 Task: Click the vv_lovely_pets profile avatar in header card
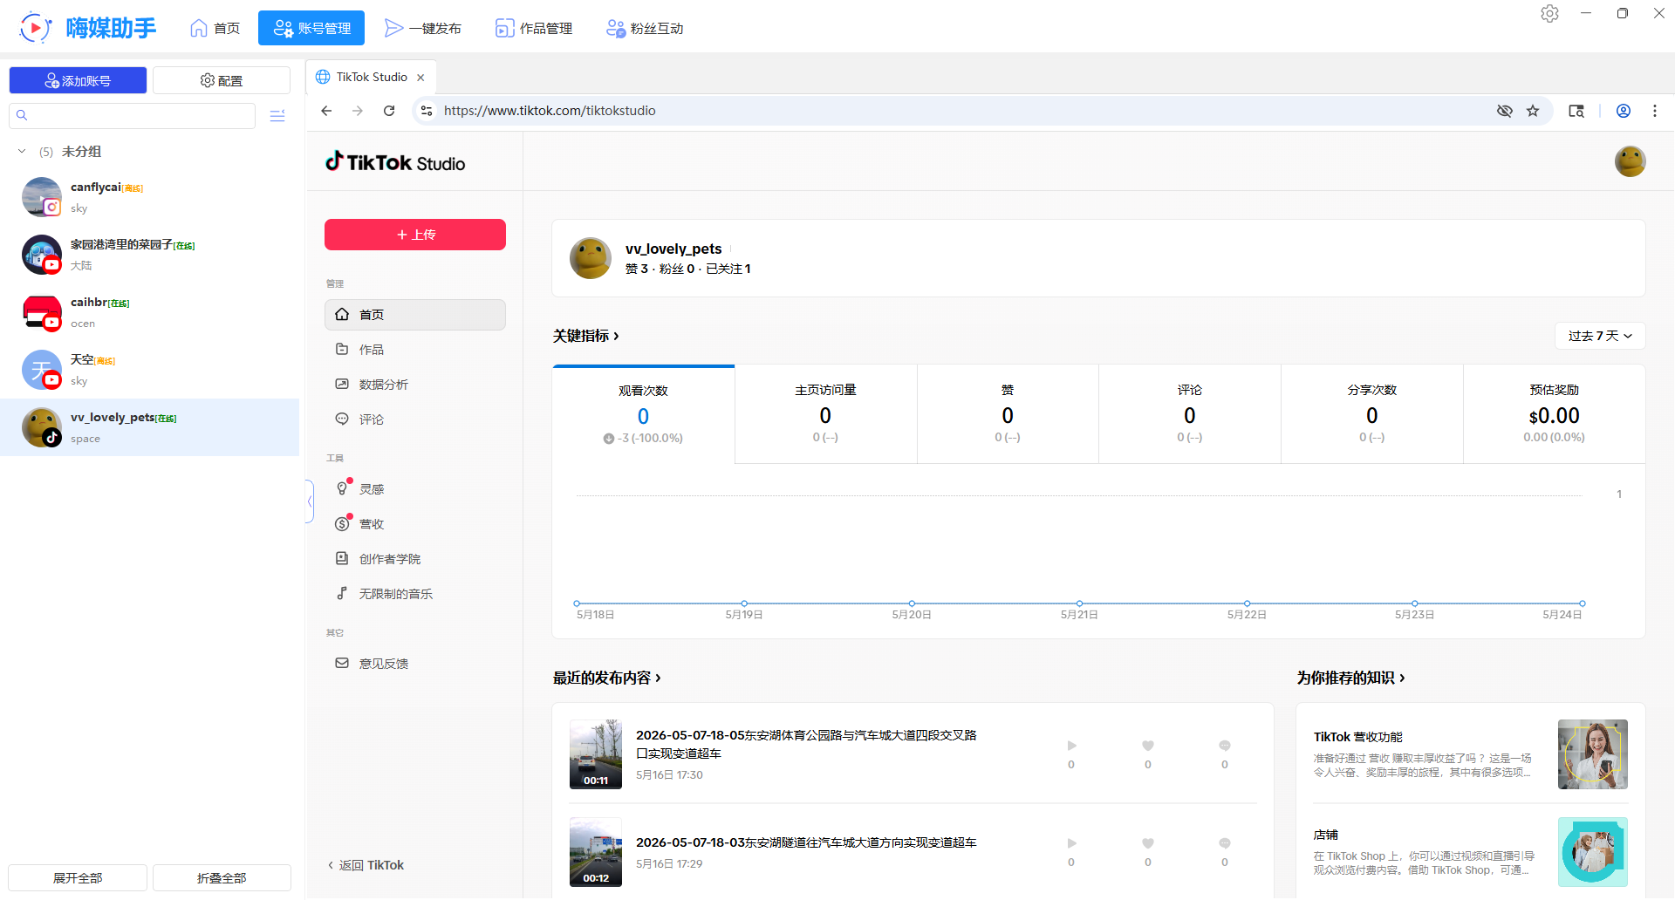pos(591,258)
